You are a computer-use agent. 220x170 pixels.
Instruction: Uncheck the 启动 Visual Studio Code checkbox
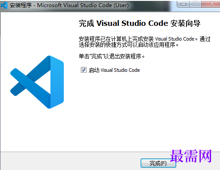click(83, 70)
